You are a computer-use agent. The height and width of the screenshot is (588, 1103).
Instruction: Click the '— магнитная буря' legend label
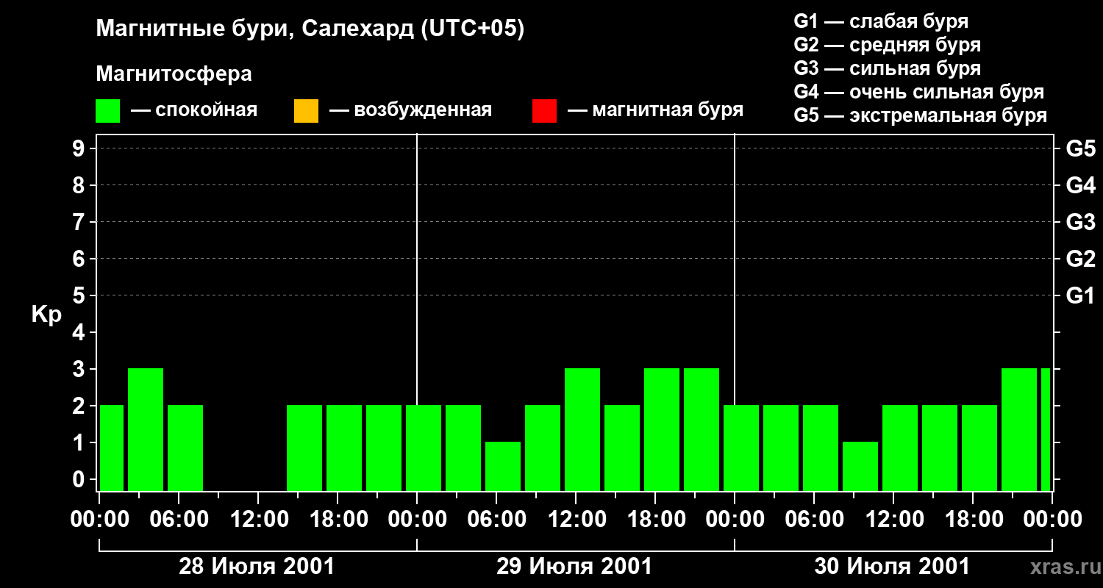[655, 110]
